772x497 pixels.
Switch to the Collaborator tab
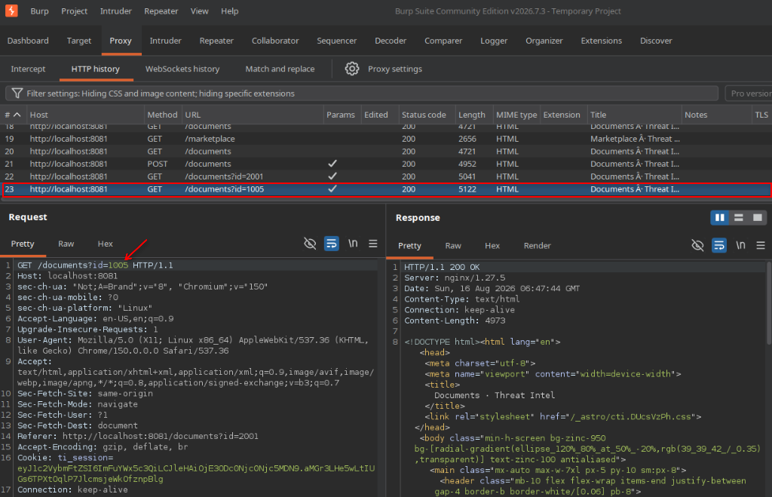275,41
